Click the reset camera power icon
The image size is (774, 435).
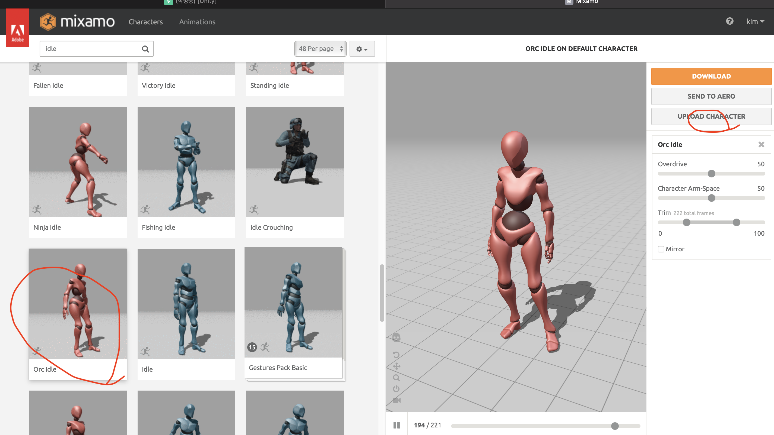(x=396, y=389)
